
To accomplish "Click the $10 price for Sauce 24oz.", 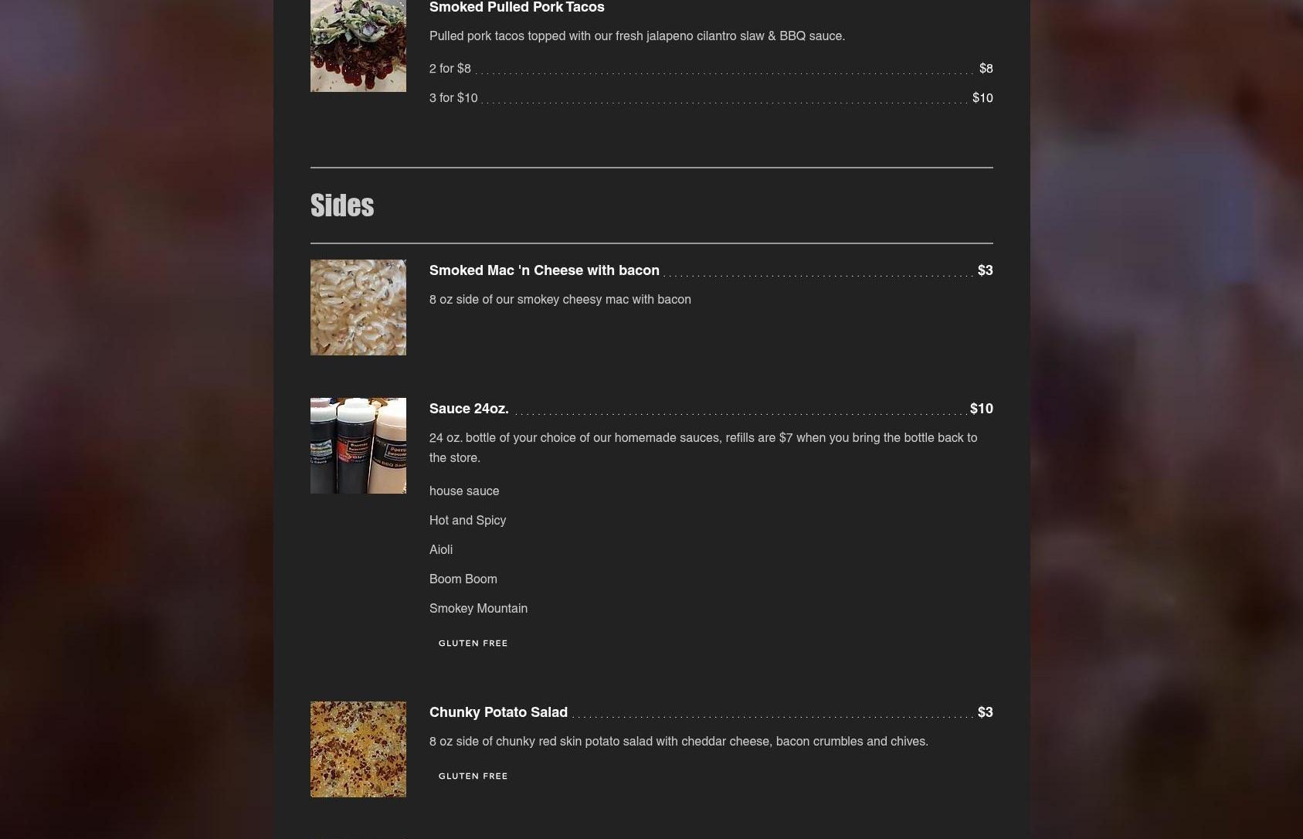I will point(981,409).
